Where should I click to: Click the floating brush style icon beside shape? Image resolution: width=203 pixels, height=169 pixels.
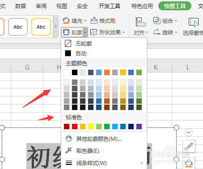pos(189,146)
